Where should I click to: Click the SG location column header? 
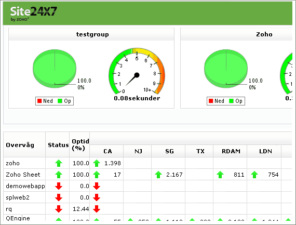click(169, 151)
